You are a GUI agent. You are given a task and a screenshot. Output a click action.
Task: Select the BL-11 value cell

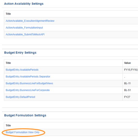click(x=127, y=83)
